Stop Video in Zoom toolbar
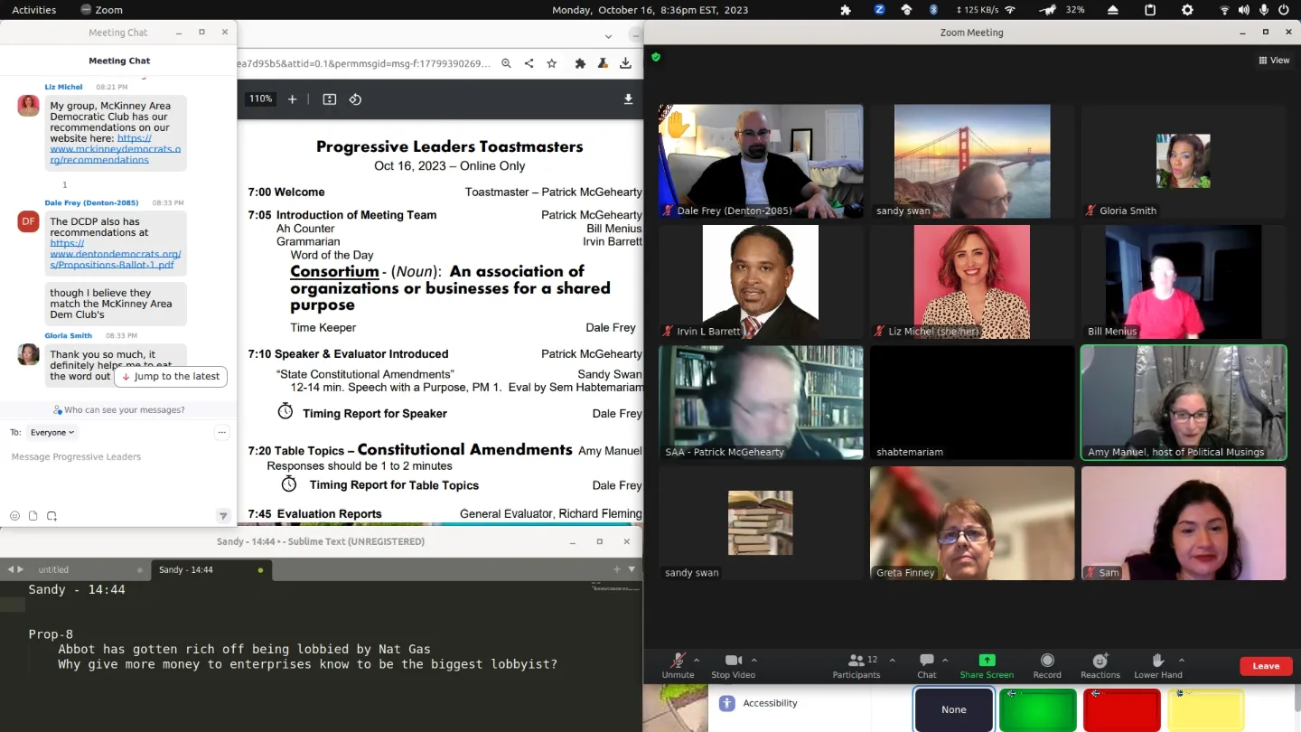1301x732 pixels. tap(733, 666)
